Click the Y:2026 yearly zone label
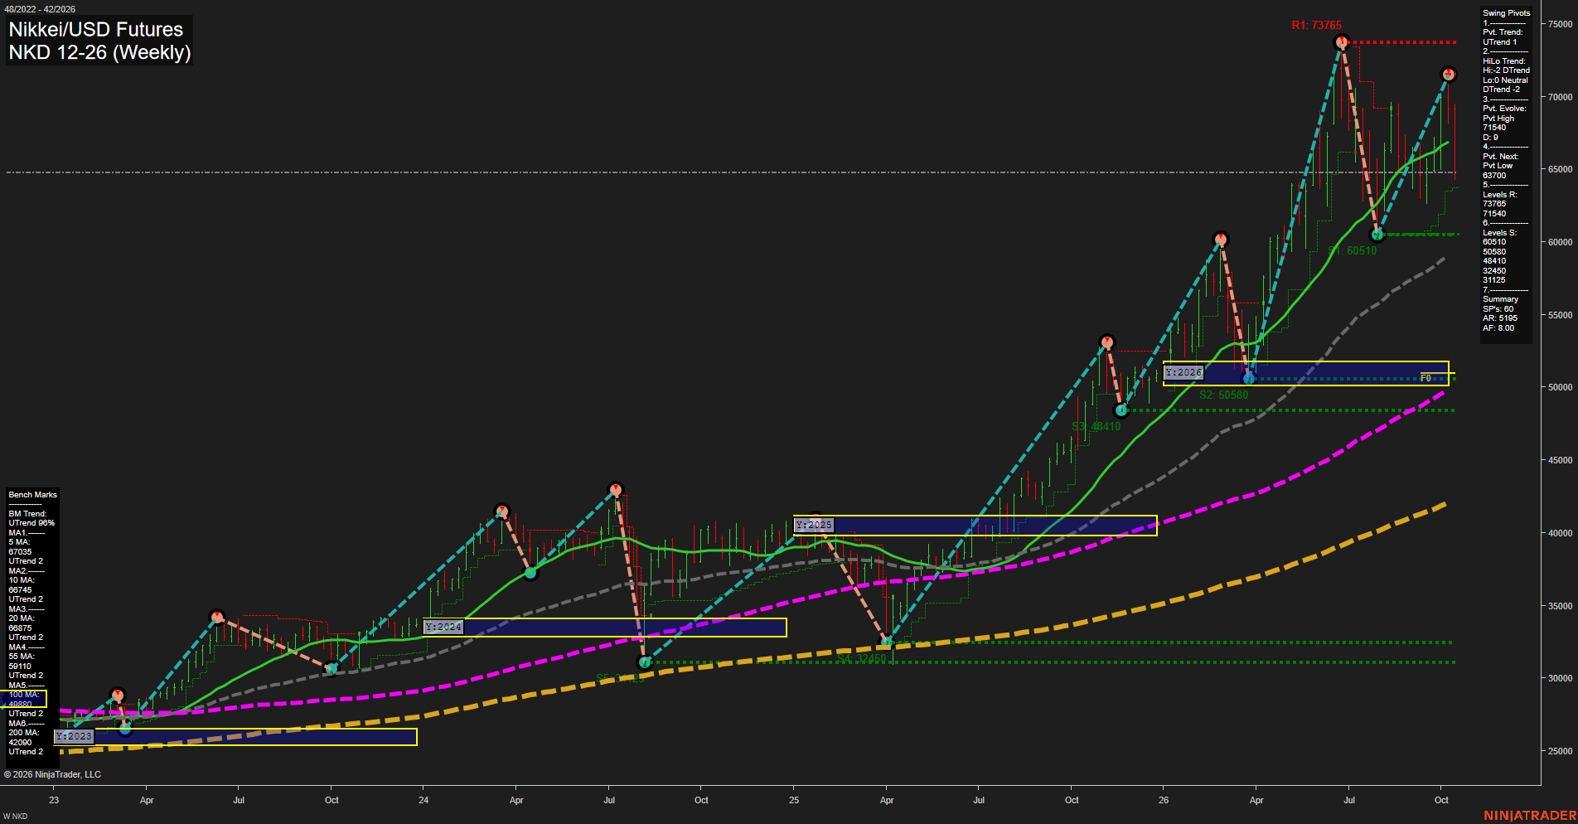The width and height of the screenshot is (1578, 824). pyautogui.click(x=1183, y=373)
